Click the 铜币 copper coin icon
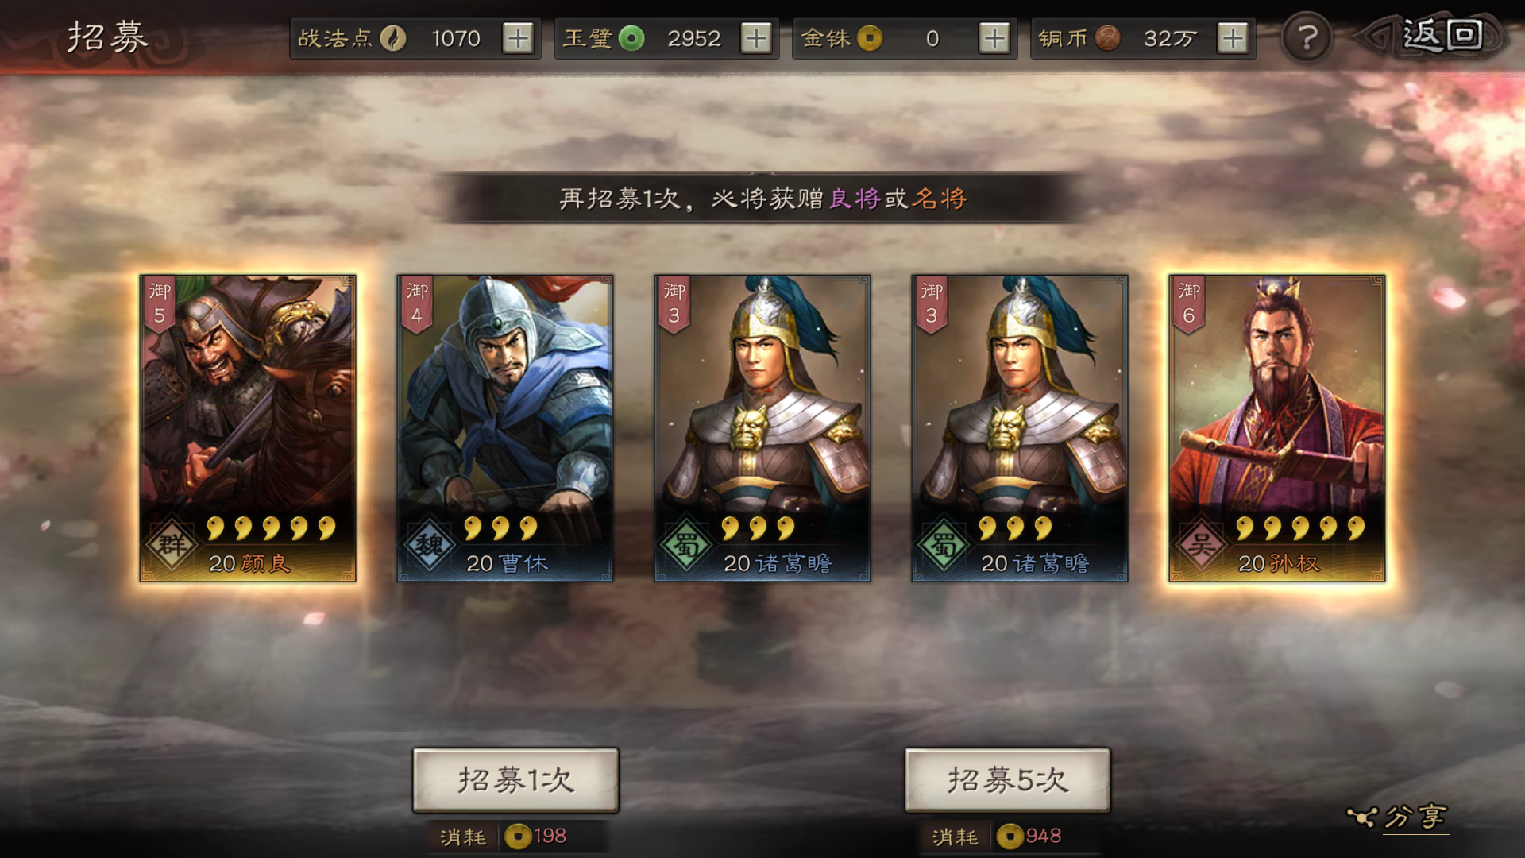The image size is (1525, 858). [1107, 38]
